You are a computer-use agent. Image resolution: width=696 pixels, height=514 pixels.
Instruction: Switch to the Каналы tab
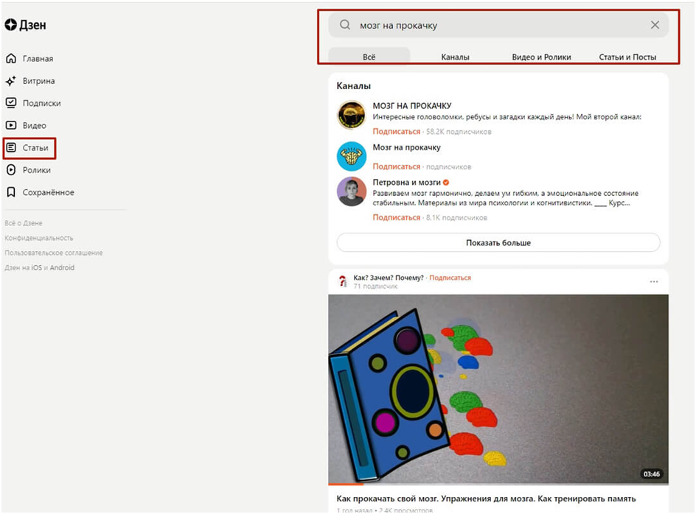click(x=455, y=57)
